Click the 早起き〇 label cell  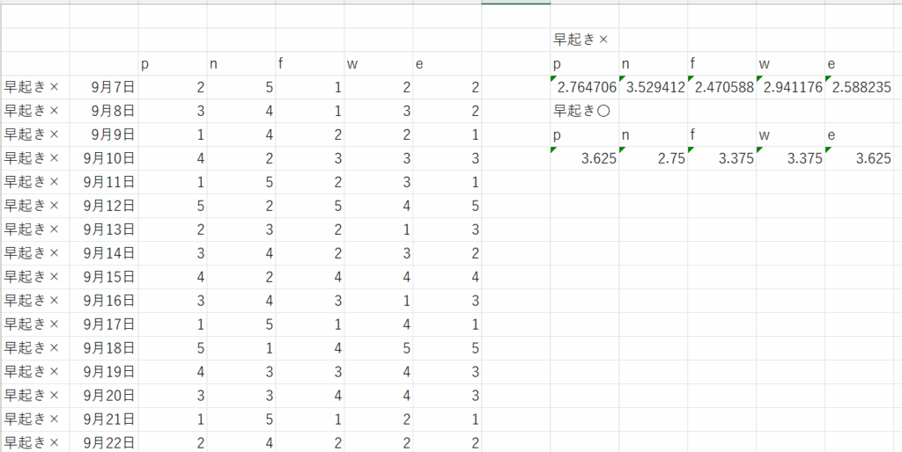coord(582,111)
